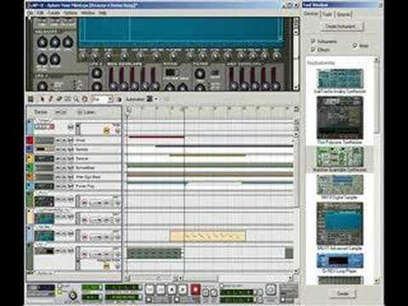
Task: Click the dark green clip on the bottom lane
Action: [x=154, y=253]
